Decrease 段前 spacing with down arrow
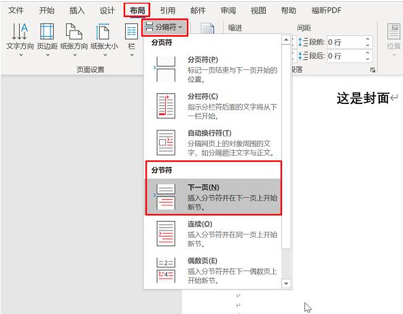The height and width of the screenshot is (314, 403). click(x=368, y=46)
